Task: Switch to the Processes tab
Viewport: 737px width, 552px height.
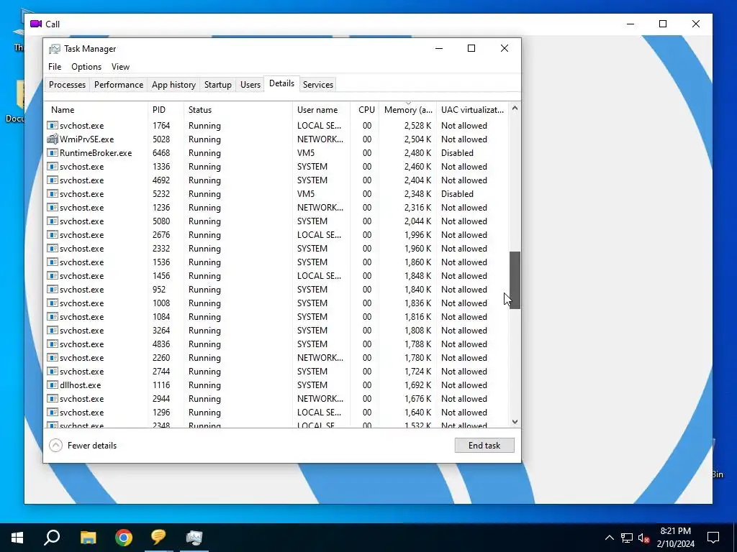Action: tap(67, 85)
